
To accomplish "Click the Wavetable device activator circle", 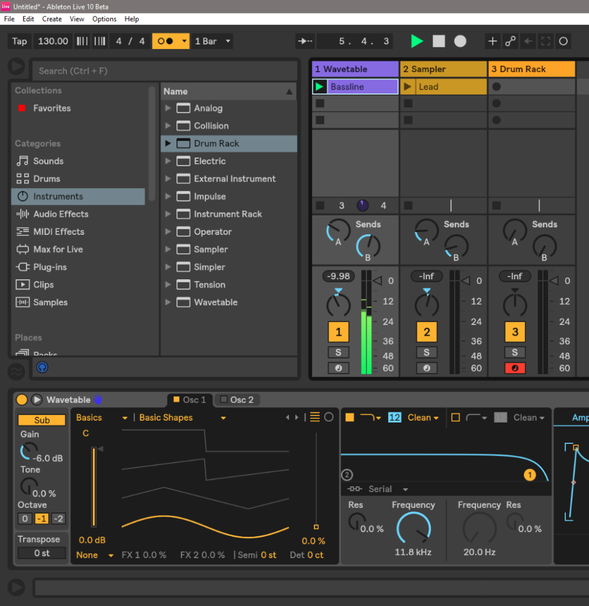I will (22, 400).
